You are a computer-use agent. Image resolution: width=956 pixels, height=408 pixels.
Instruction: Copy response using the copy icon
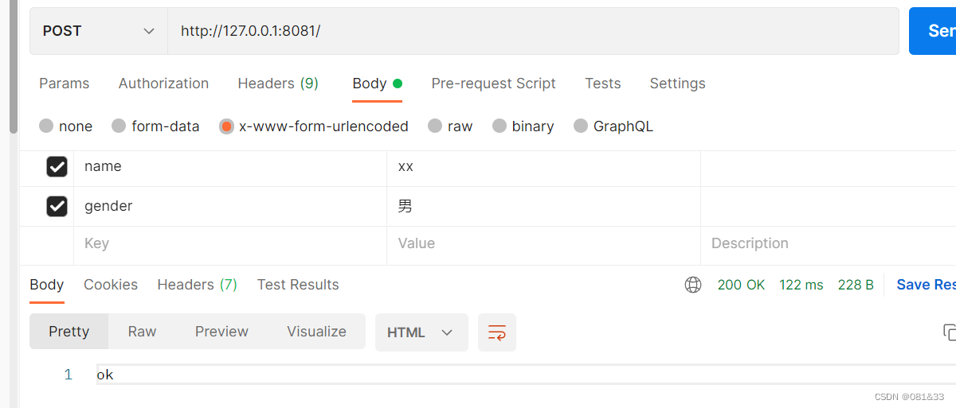click(x=949, y=332)
